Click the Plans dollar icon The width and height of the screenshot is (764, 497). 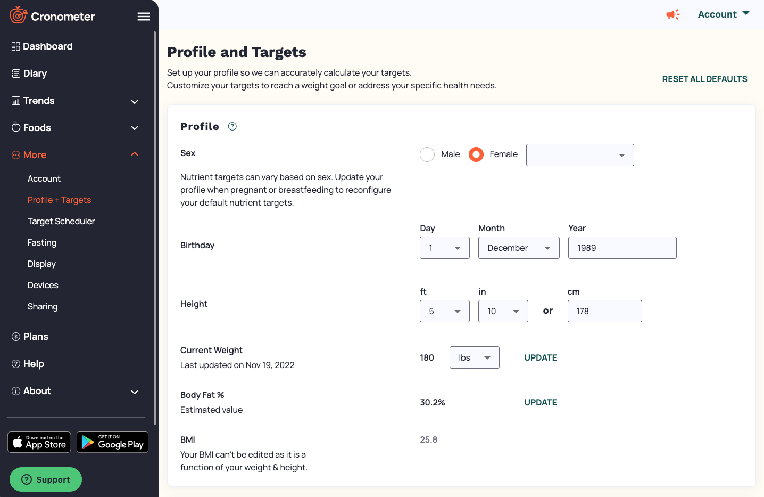point(16,337)
